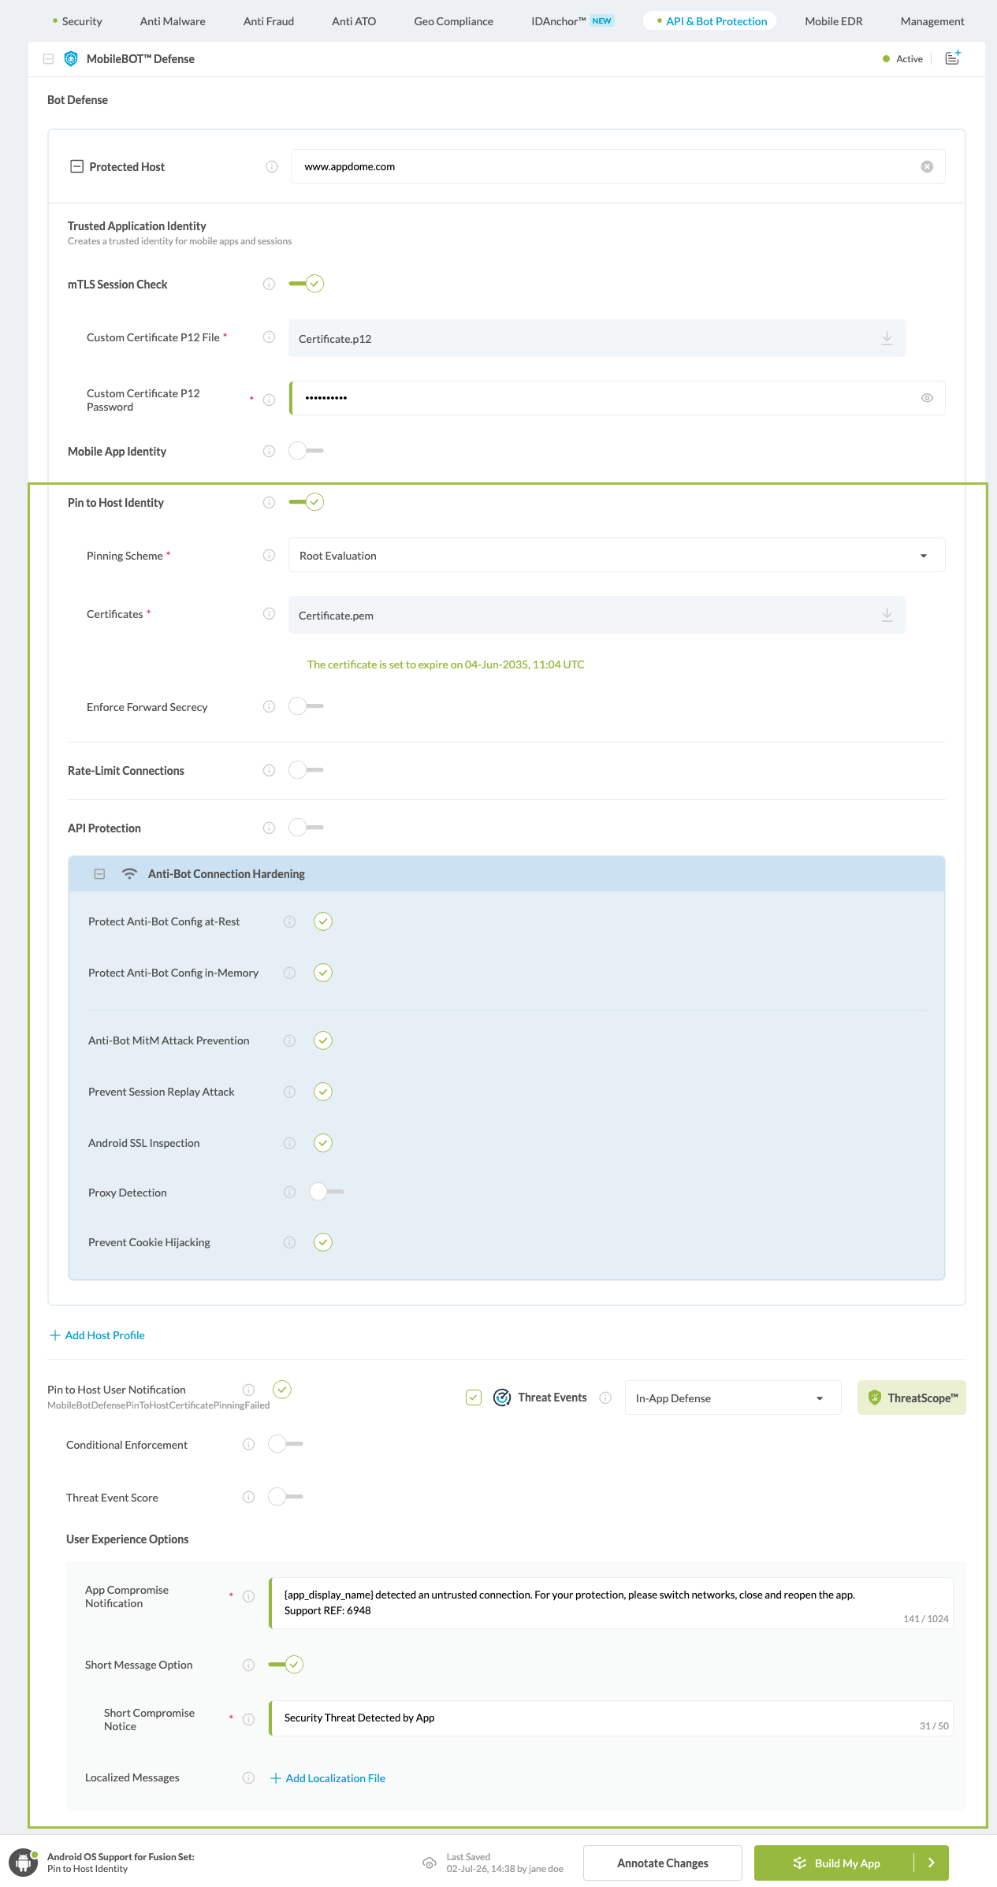Show info for Android SSL Inspection
997x1887 pixels.
point(289,1143)
